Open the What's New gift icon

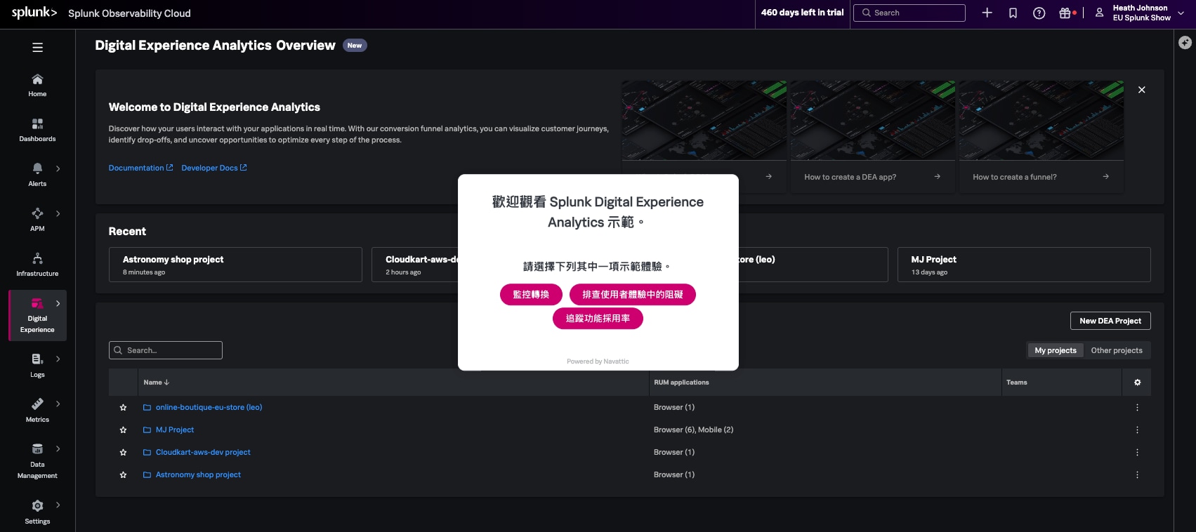(x=1065, y=13)
